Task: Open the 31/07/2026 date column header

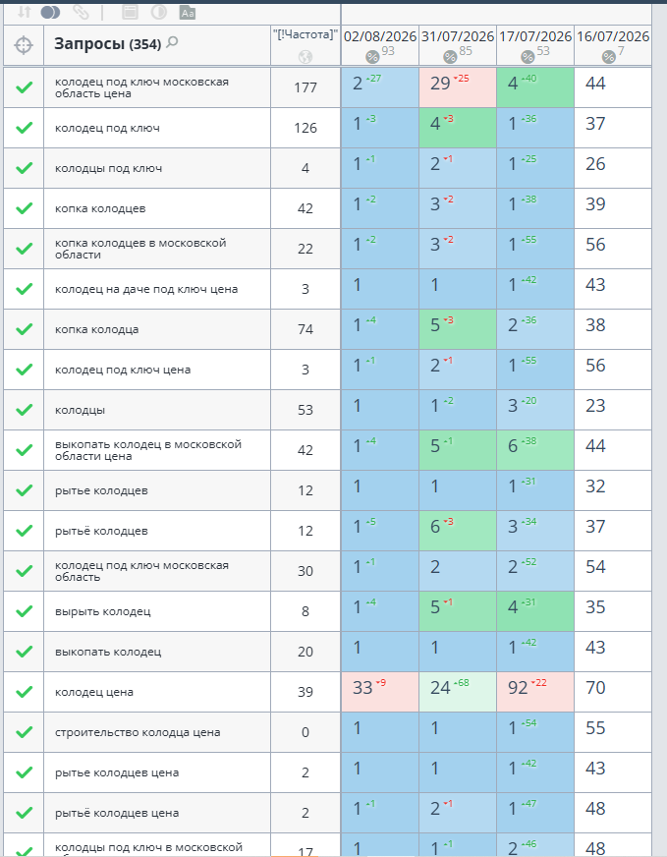Action: (x=458, y=36)
